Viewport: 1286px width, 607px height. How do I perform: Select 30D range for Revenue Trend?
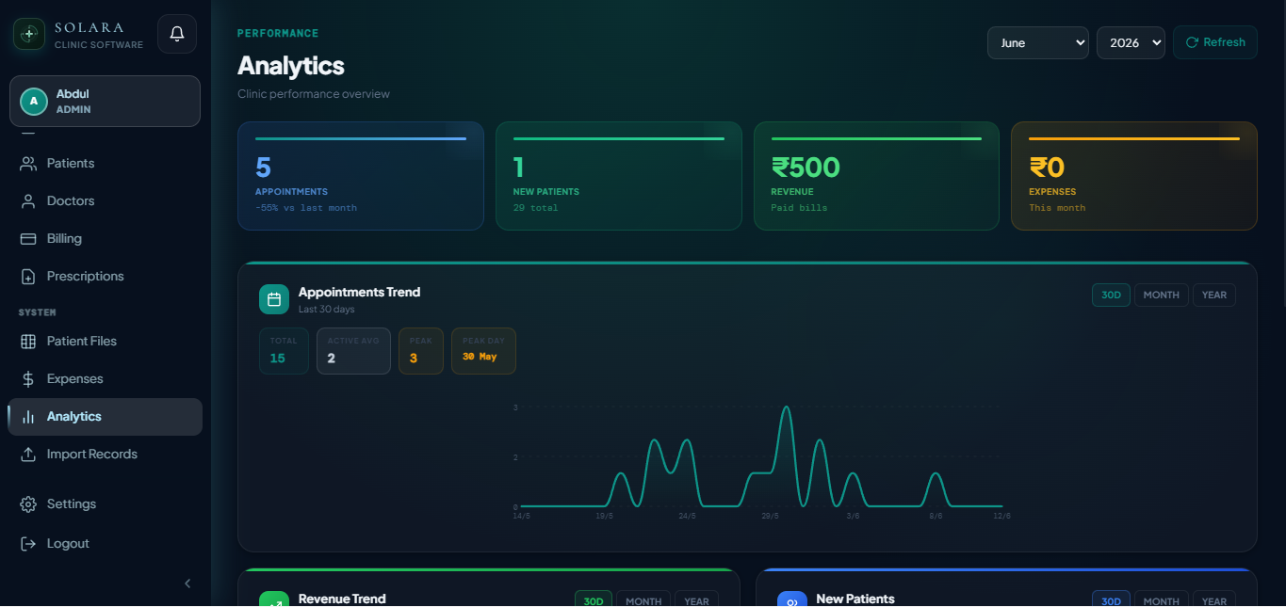click(594, 600)
